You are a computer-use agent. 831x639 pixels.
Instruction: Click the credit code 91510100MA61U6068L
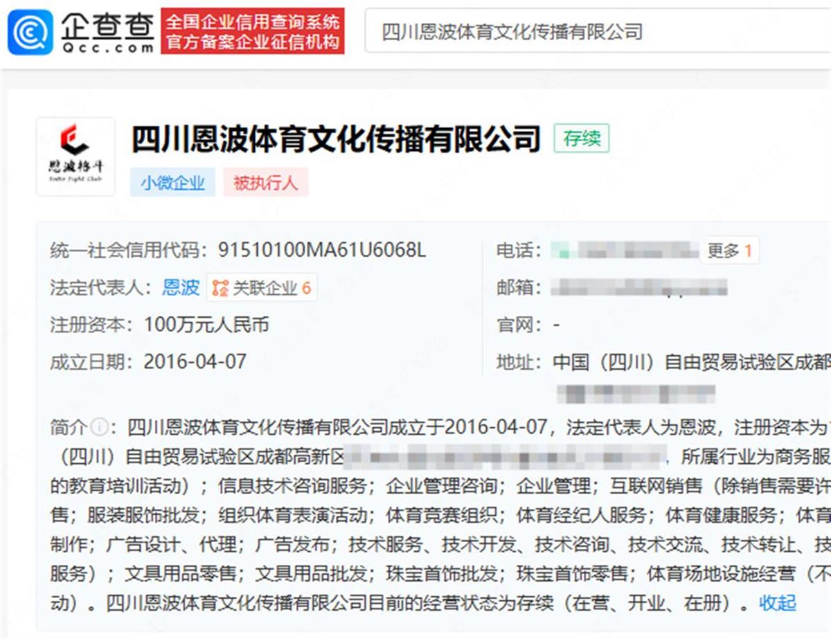click(321, 251)
